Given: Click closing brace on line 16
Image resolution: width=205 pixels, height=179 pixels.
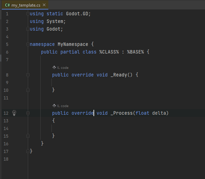Looking at the screenshot, I should (x=42, y=144).
